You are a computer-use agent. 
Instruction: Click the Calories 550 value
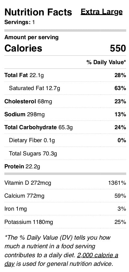click(118, 48)
